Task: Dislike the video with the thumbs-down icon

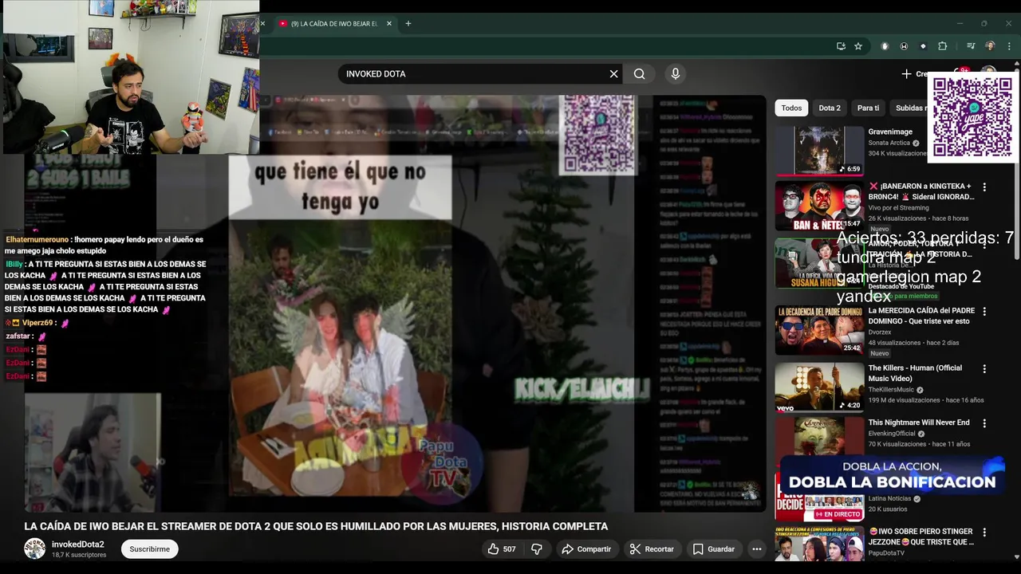Action: click(x=537, y=548)
